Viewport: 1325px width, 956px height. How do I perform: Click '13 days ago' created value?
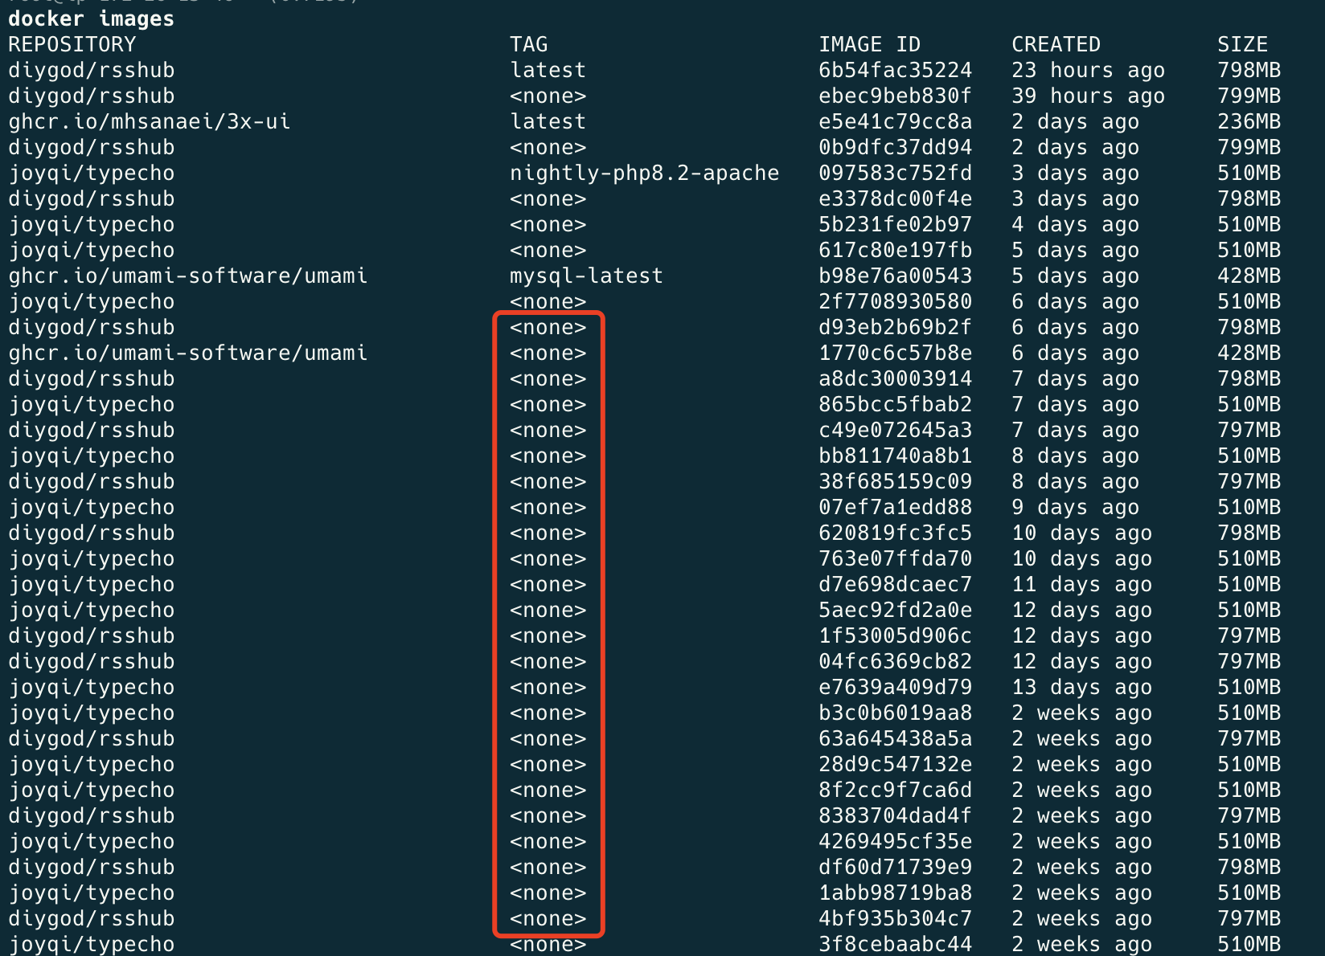(1081, 687)
